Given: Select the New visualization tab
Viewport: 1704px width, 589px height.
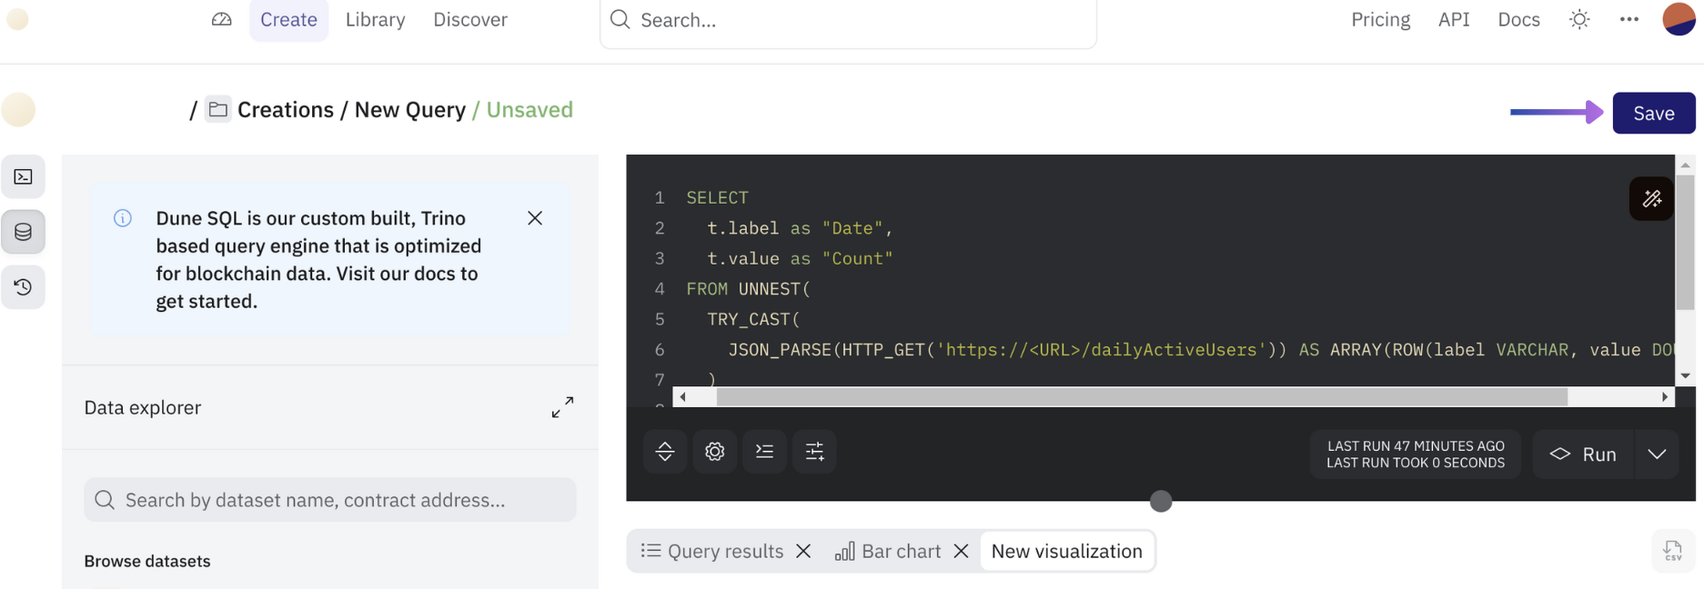Looking at the screenshot, I should tap(1066, 551).
